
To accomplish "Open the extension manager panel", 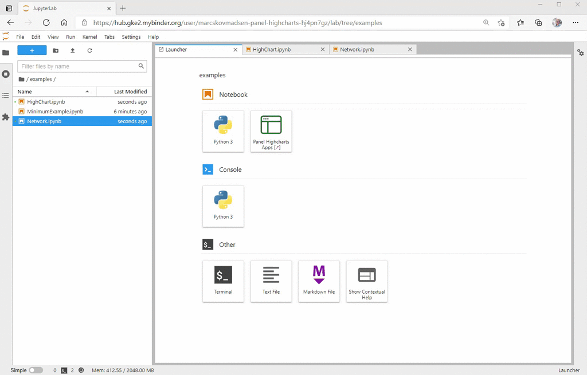I will 6,117.
